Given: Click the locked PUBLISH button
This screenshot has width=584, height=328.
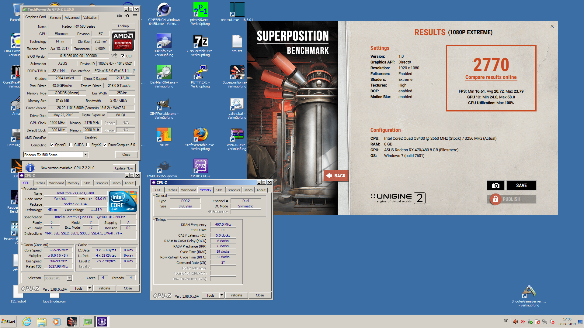Looking at the screenshot, I should (x=511, y=199).
